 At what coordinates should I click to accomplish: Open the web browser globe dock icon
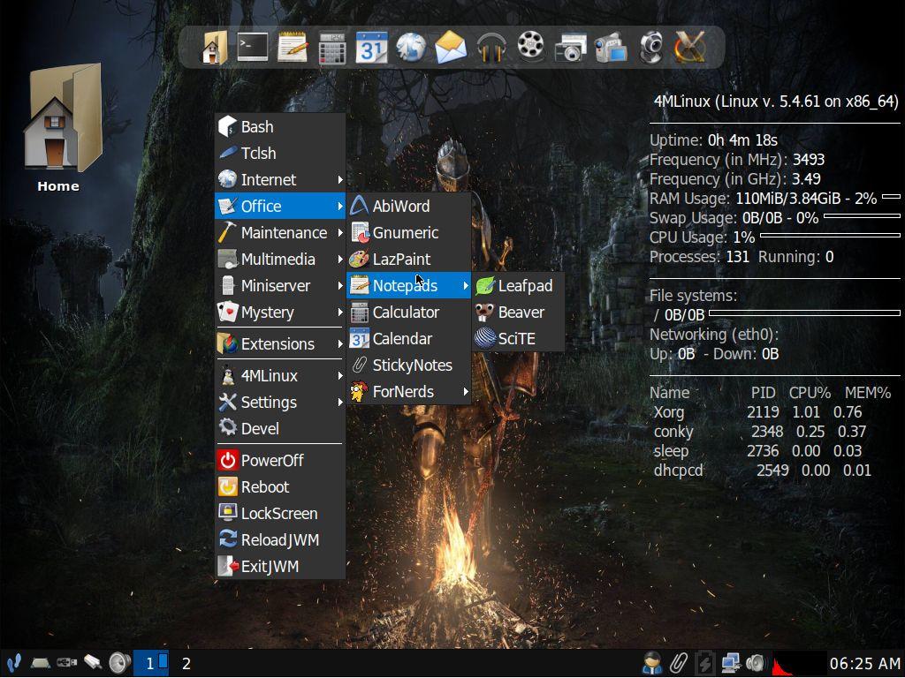click(411, 47)
